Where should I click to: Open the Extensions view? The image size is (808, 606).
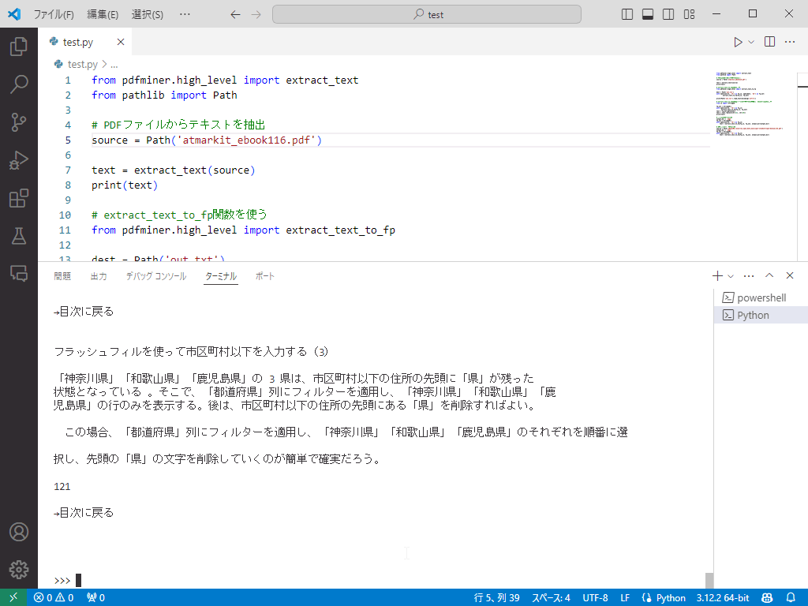pyautogui.click(x=18, y=198)
